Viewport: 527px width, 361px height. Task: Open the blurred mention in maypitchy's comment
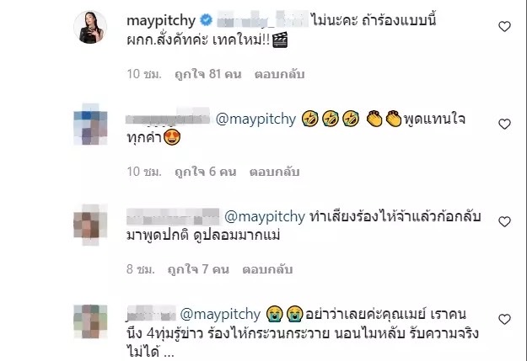coord(262,19)
